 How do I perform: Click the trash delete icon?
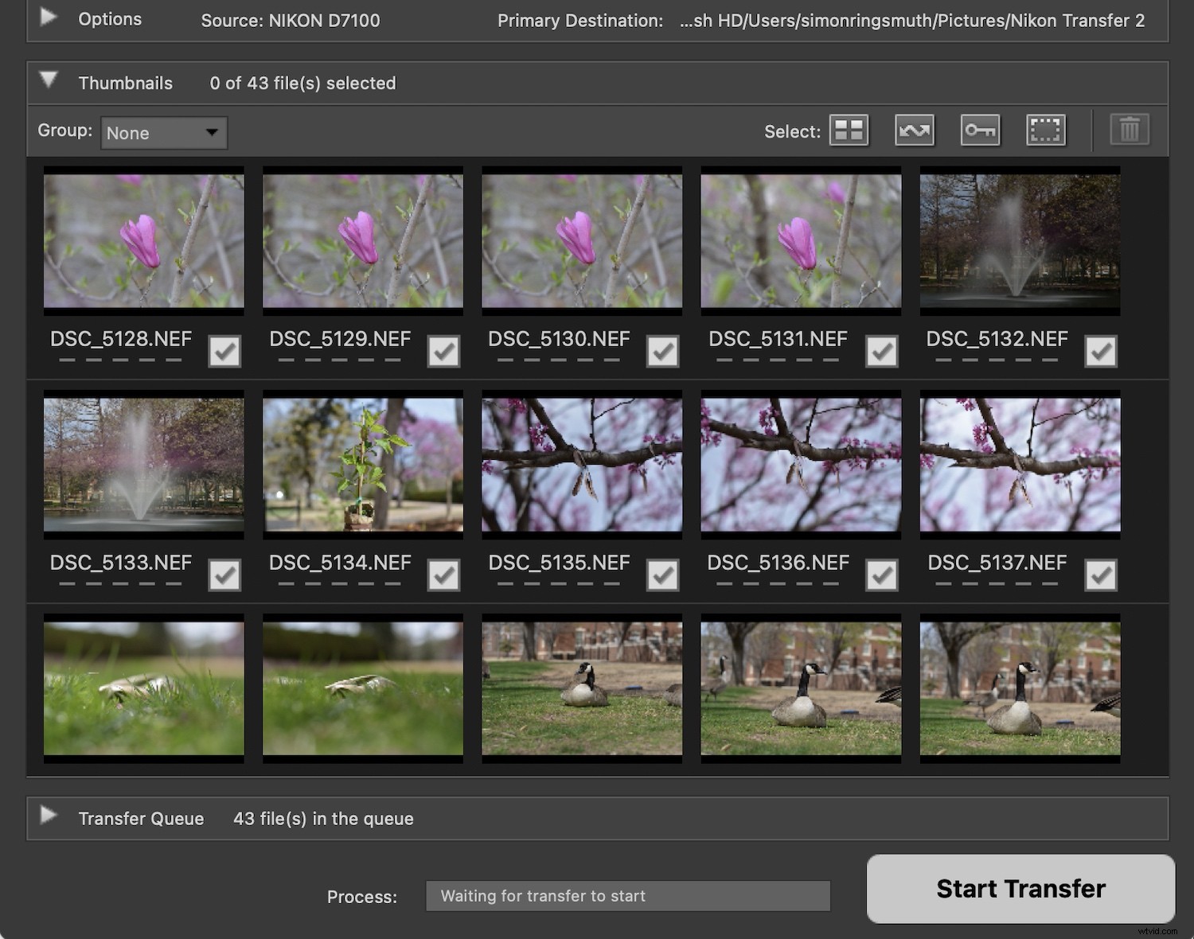point(1130,130)
